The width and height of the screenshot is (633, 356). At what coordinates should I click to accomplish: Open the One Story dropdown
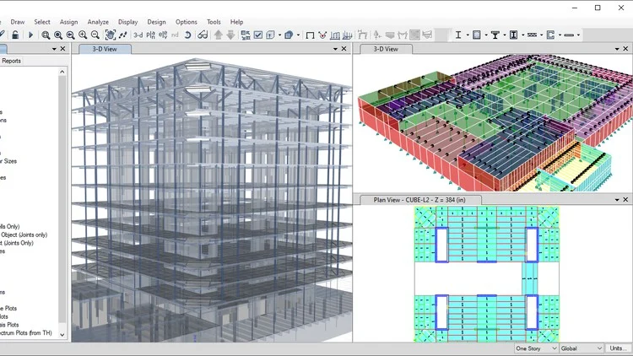536,348
